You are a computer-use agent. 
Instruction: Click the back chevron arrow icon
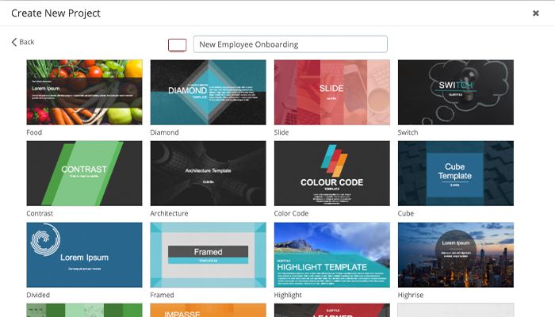(x=14, y=42)
